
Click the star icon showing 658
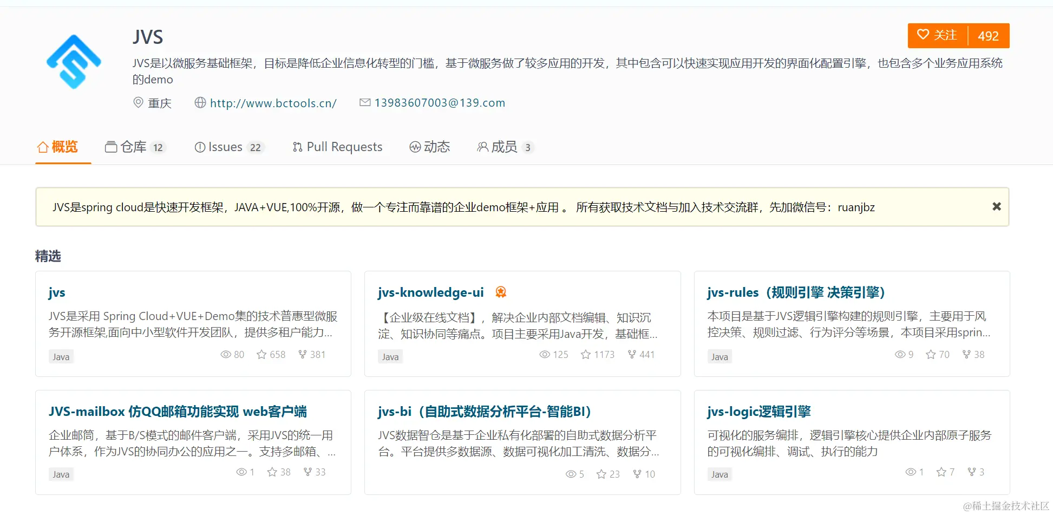click(261, 355)
